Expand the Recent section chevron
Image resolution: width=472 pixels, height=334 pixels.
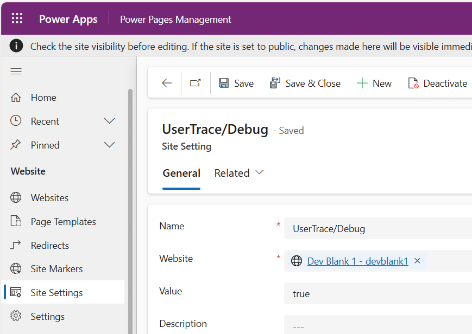click(x=110, y=121)
